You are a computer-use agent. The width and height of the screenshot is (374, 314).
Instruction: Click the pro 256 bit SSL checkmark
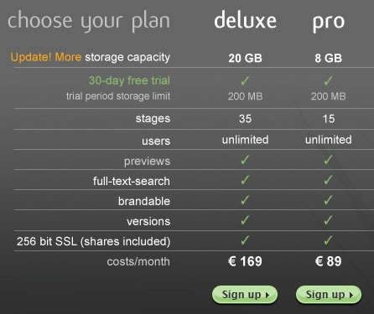pyautogui.click(x=329, y=240)
